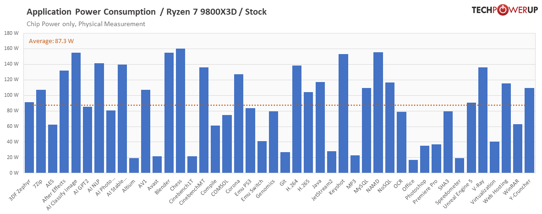Screen dimensions: 542x214
Task: Click the Keyshot bar
Action: coord(344,113)
